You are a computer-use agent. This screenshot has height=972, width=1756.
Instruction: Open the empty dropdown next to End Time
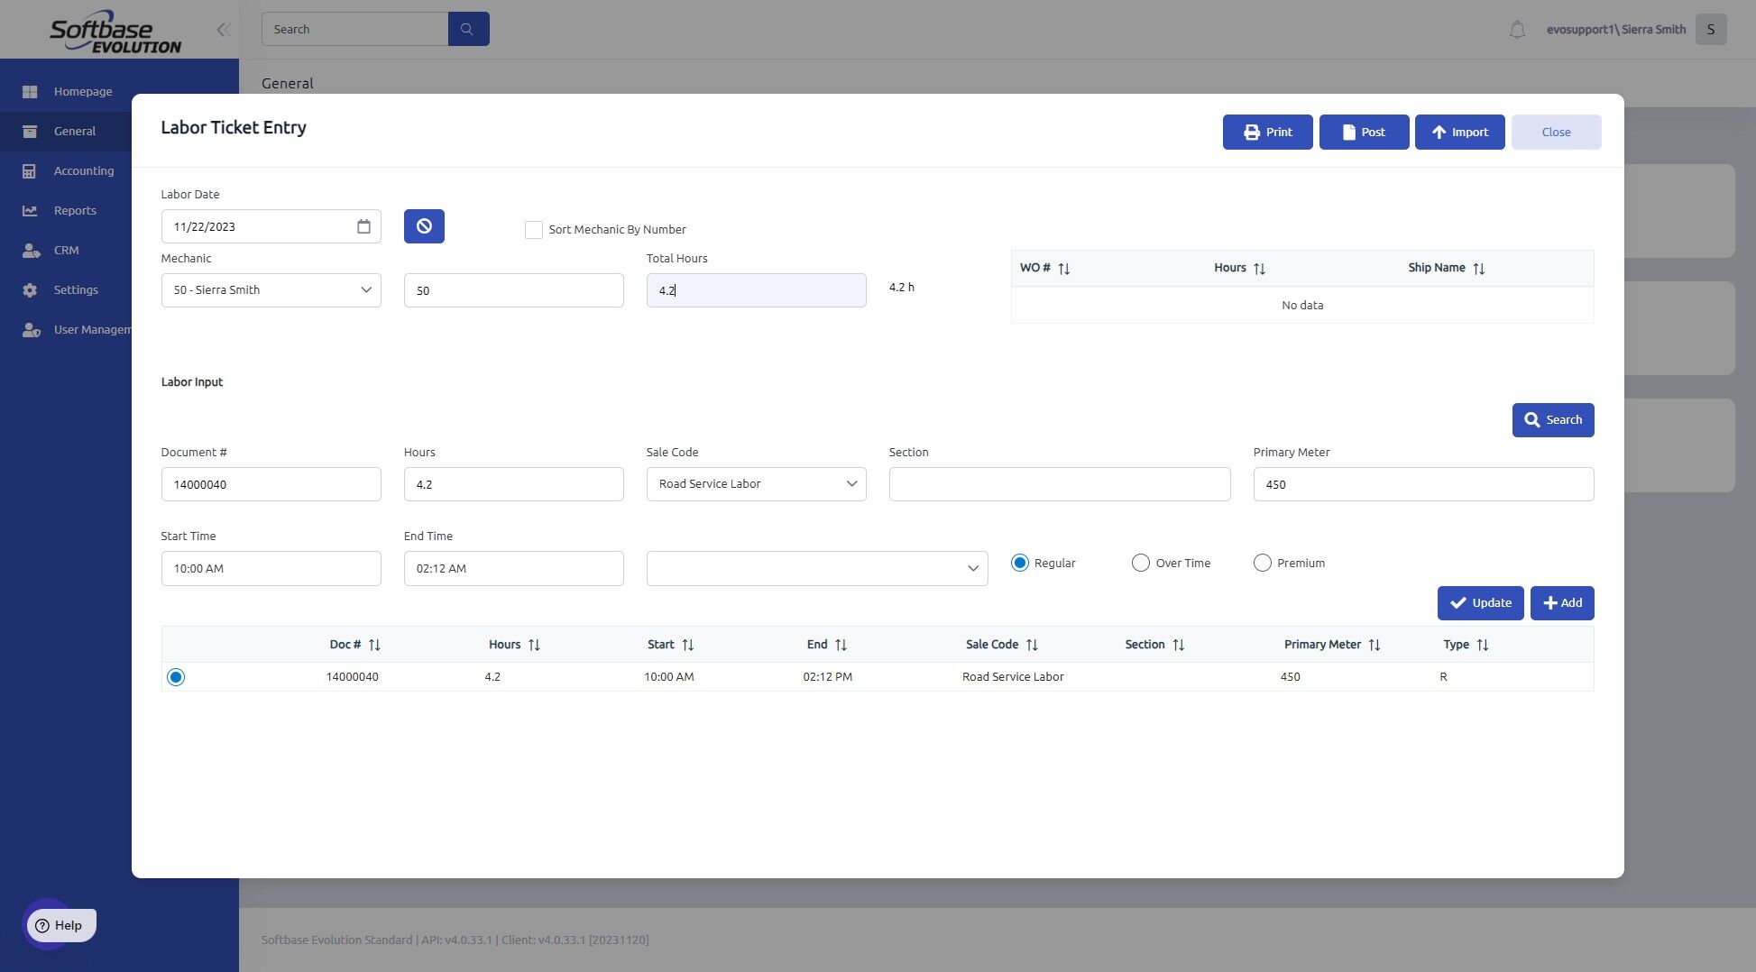817,568
